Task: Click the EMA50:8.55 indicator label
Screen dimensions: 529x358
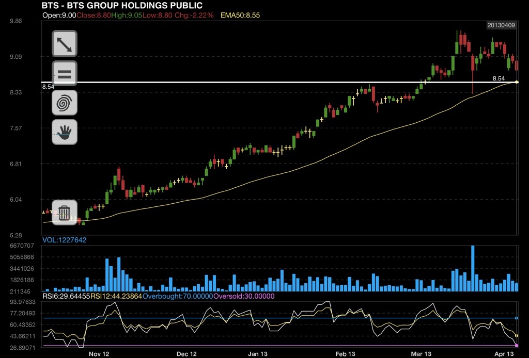Action: coord(240,15)
